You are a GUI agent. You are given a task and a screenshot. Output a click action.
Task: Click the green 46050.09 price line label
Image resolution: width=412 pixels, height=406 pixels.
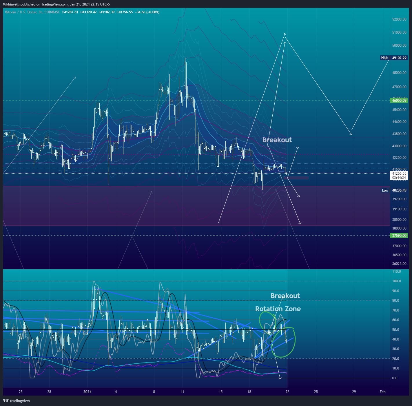click(399, 101)
